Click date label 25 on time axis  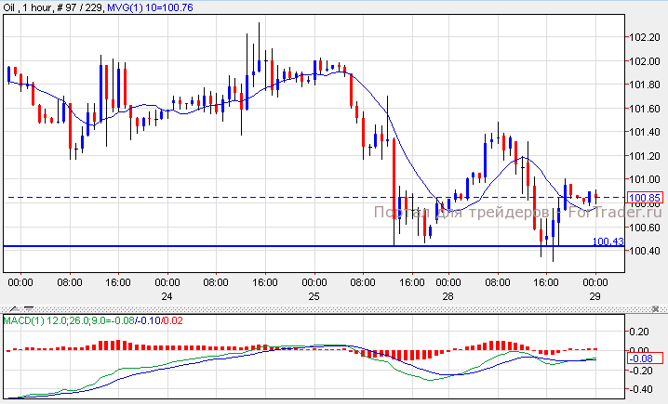tap(314, 294)
